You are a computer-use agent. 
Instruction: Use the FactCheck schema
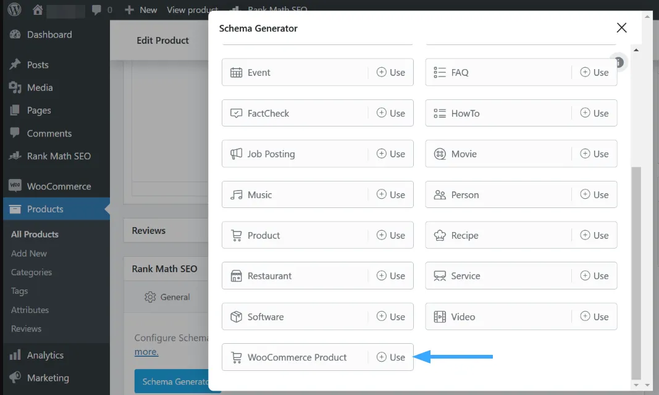pyautogui.click(x=391, y=113)
